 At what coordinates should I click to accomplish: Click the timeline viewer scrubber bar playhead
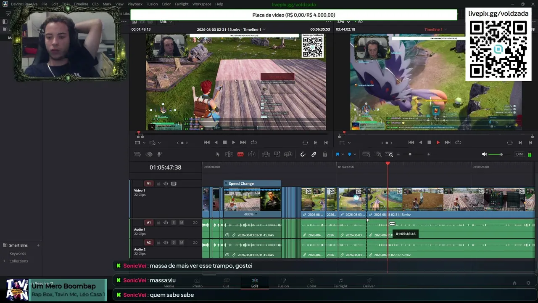coord(344,133)
